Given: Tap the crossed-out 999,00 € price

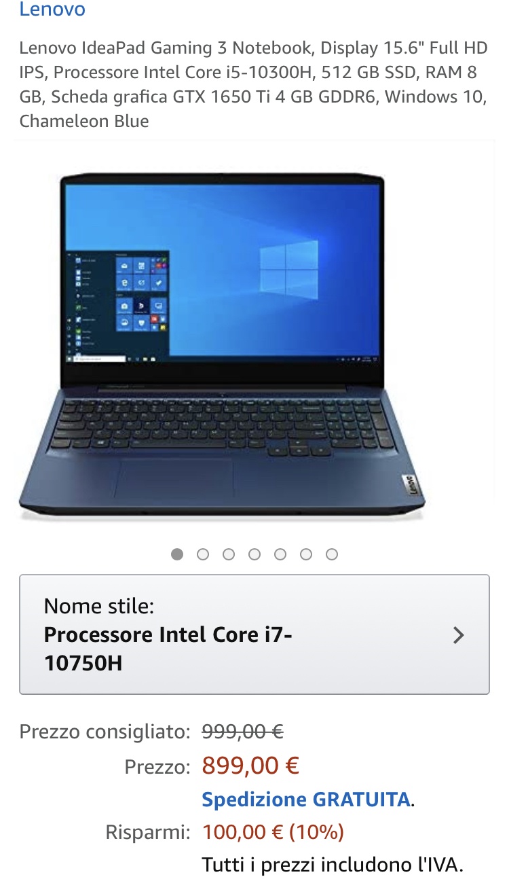Looking at the screenshot, I should 243,732.
